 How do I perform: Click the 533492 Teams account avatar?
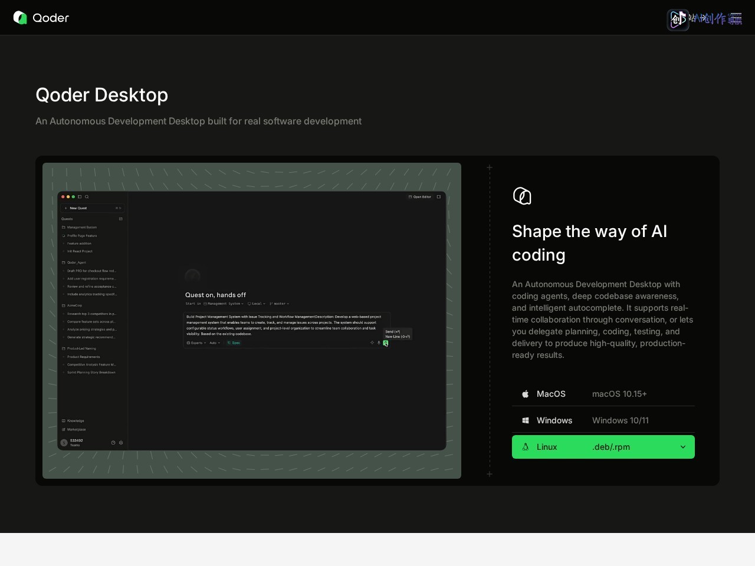(64, 443)
